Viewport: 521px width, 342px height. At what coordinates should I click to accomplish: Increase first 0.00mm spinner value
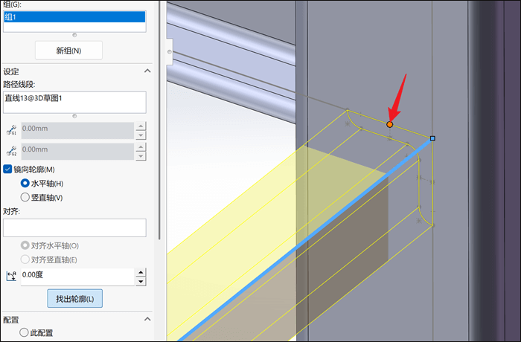click(x=141, y=126)
